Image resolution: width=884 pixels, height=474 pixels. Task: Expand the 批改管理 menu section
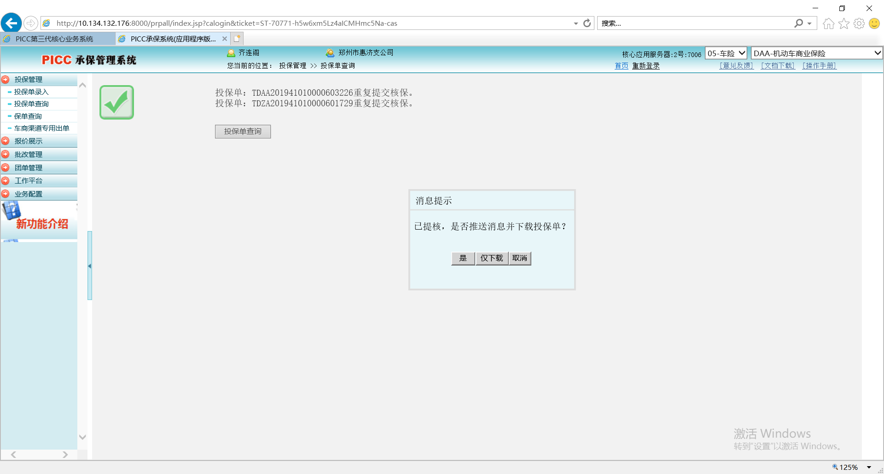28,155
